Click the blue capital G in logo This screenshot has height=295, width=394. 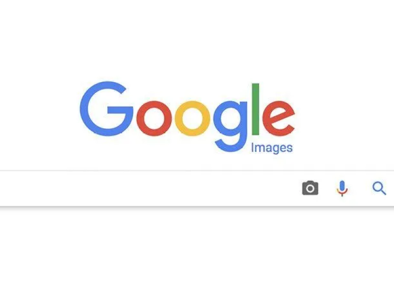click(x=106, y=109)
